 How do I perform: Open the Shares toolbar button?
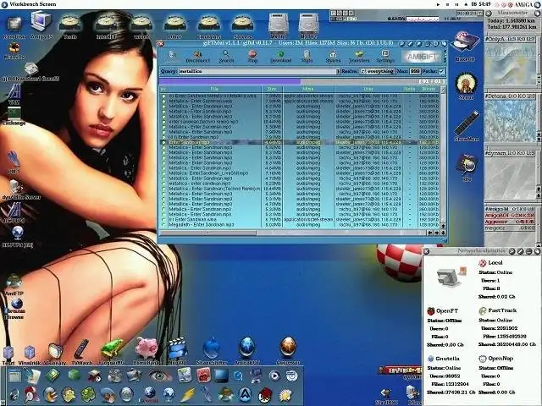(x=333, y=56)
